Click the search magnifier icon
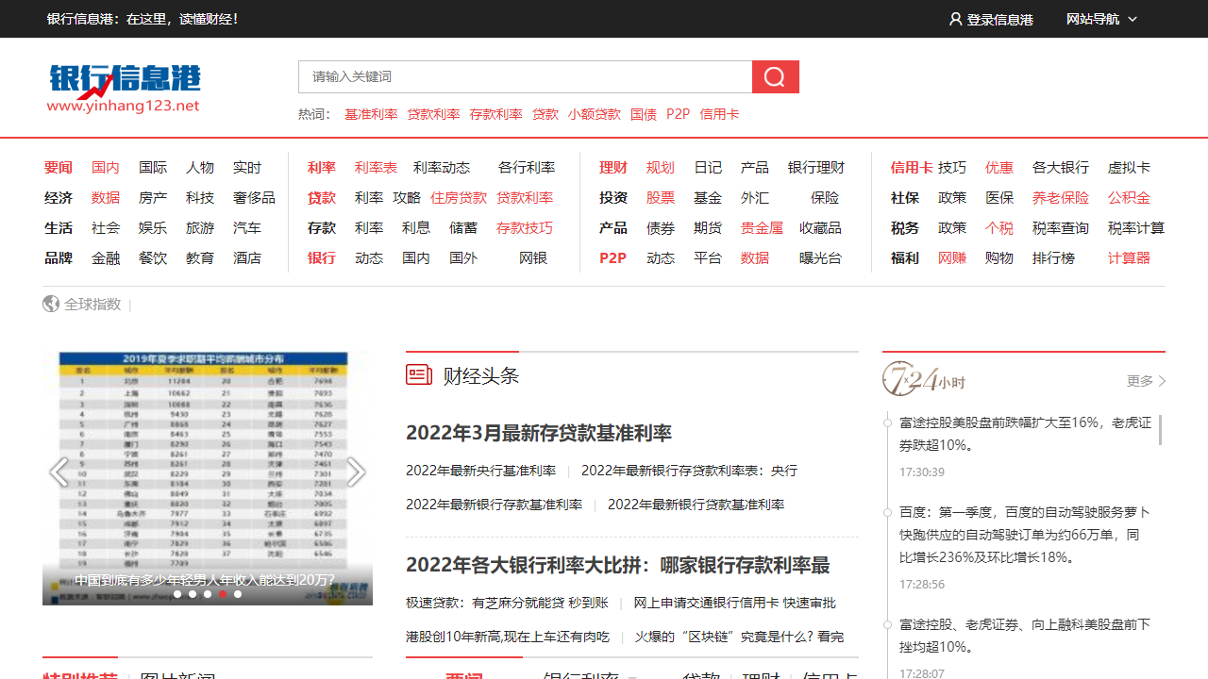This screenshot has height=679, width=1208. 775,76
